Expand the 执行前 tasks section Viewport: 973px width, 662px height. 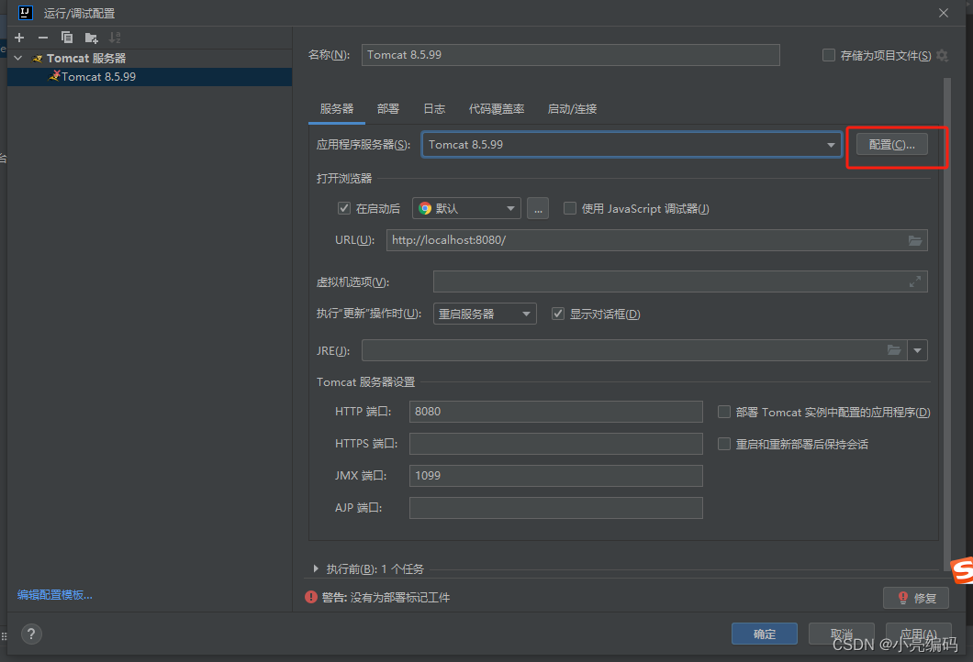click(x=317, y=569)
